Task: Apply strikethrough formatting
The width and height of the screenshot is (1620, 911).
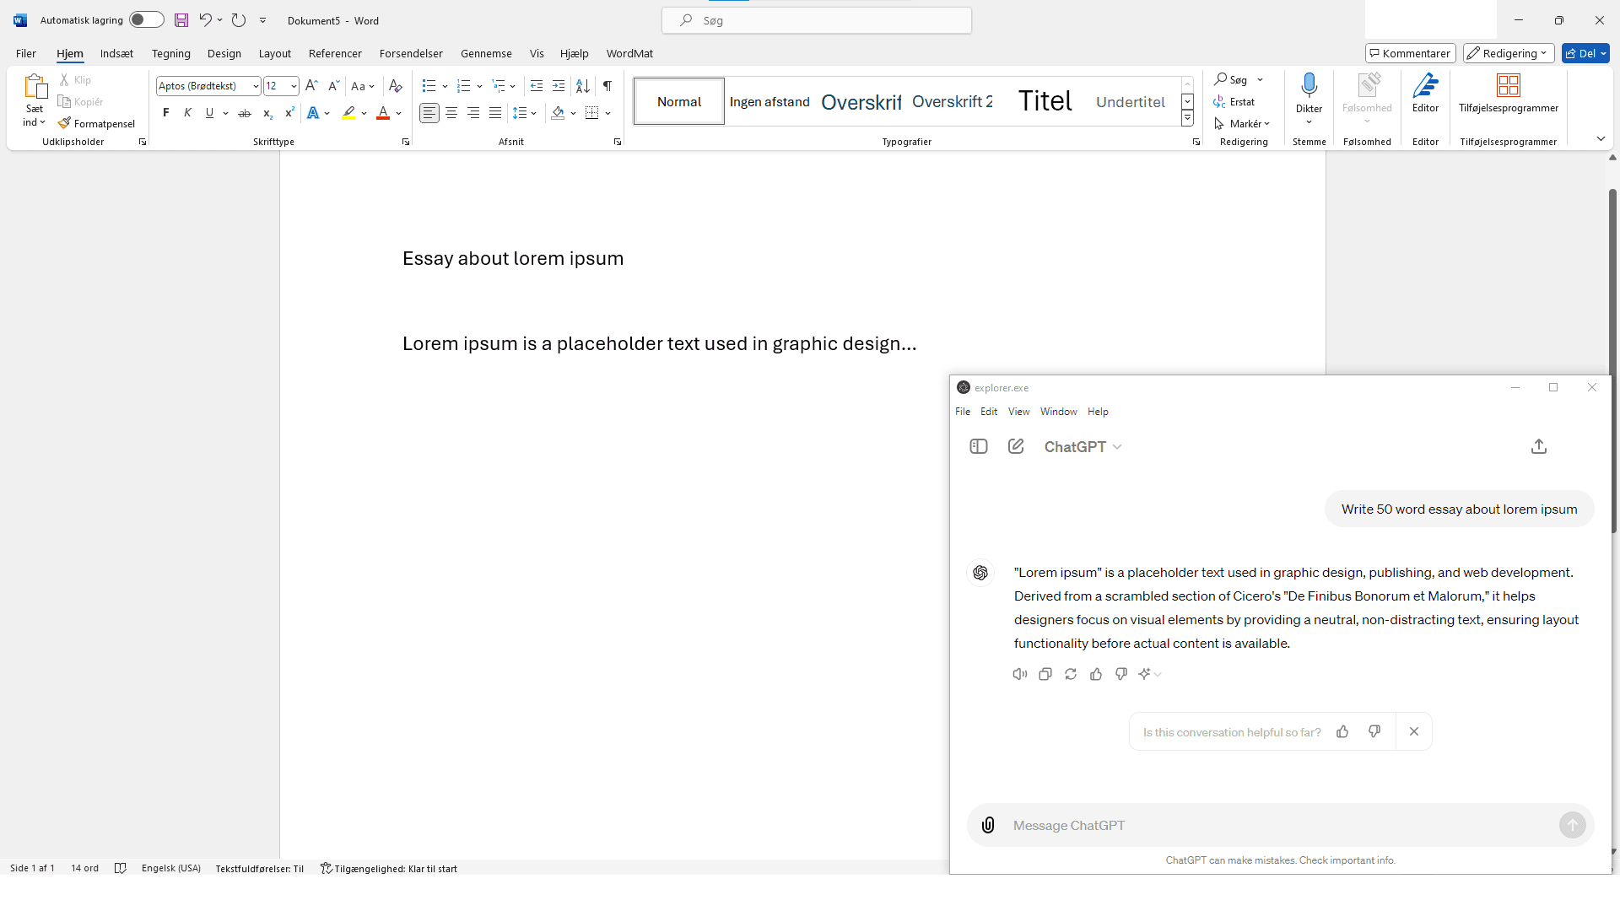Action: point(245,113)
